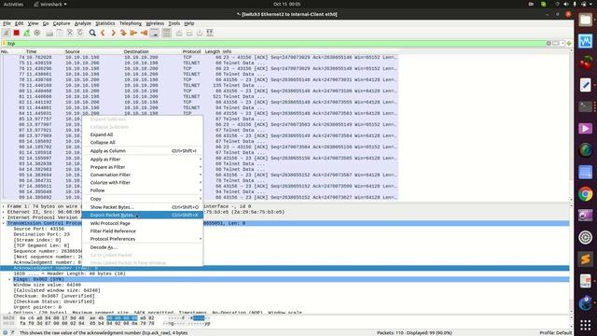Reload this capture file toolbar icon
Image resolution: width=597 pixels, height=336 pixels.
click(x=80, y=34)
